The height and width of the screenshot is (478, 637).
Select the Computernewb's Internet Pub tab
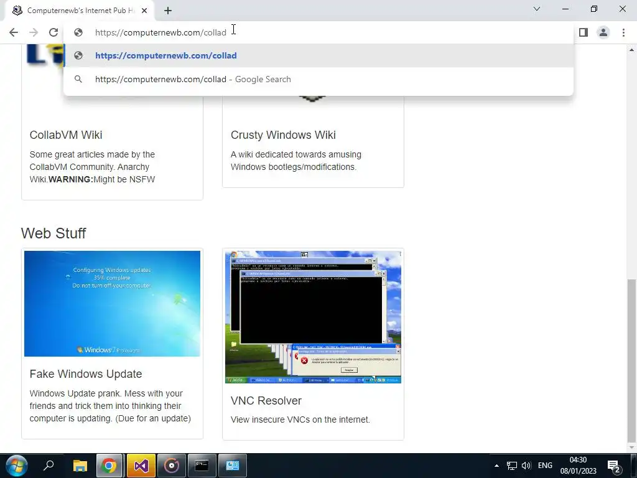point(80,11)
